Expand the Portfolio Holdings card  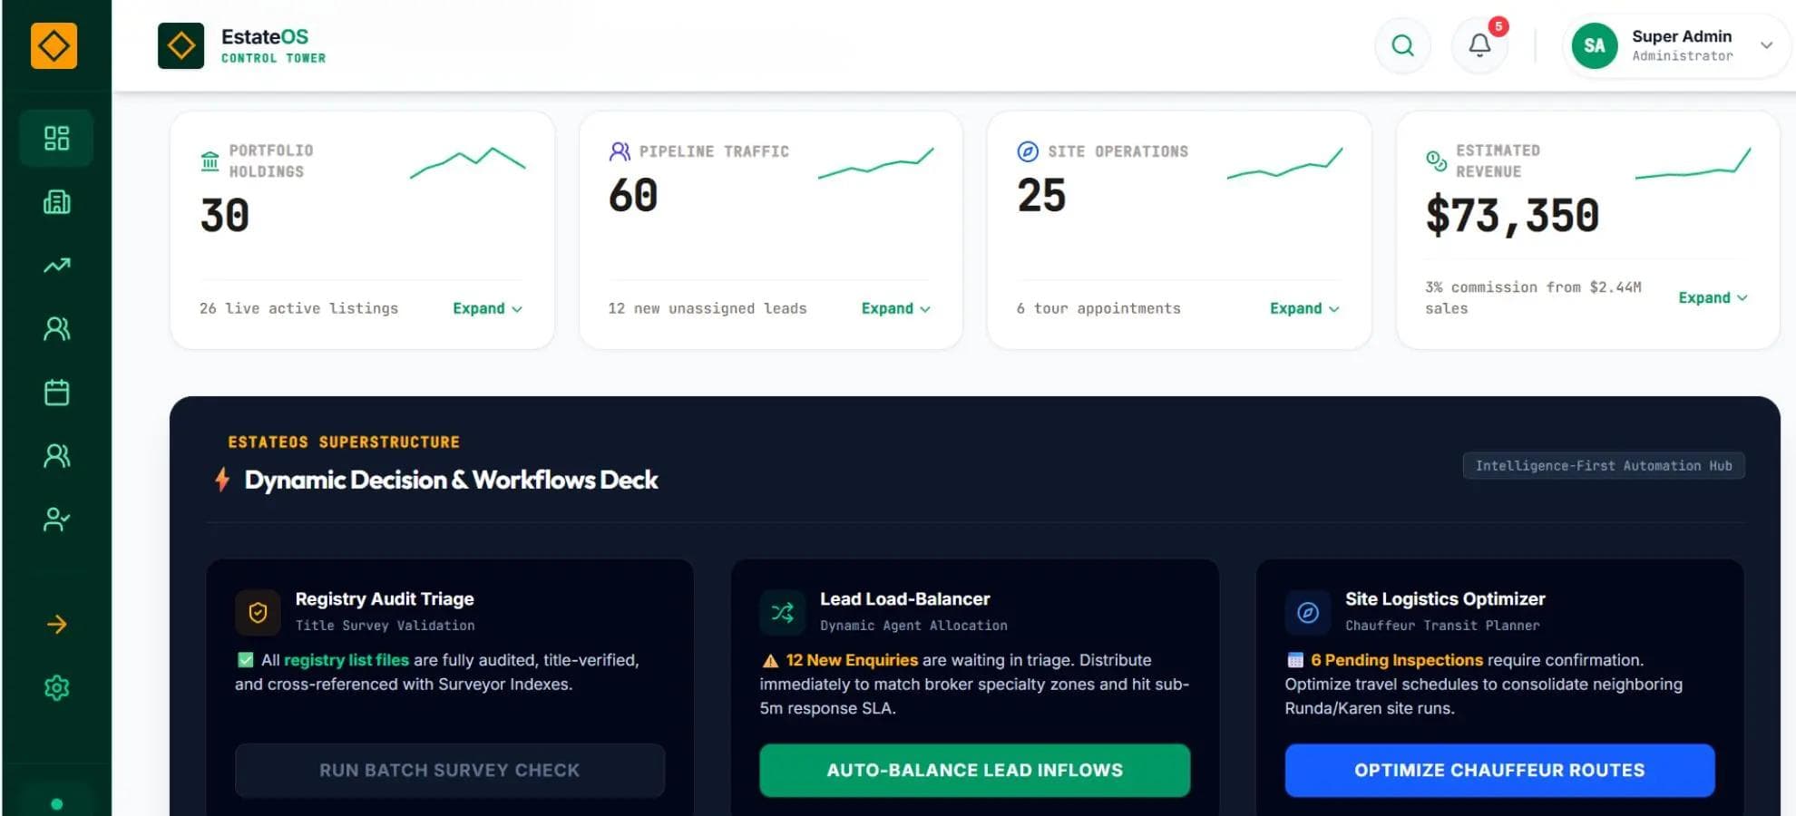[x=487, y=308]
